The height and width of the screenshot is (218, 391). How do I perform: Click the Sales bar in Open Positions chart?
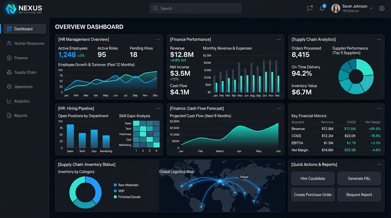click(x=70, y=136)
